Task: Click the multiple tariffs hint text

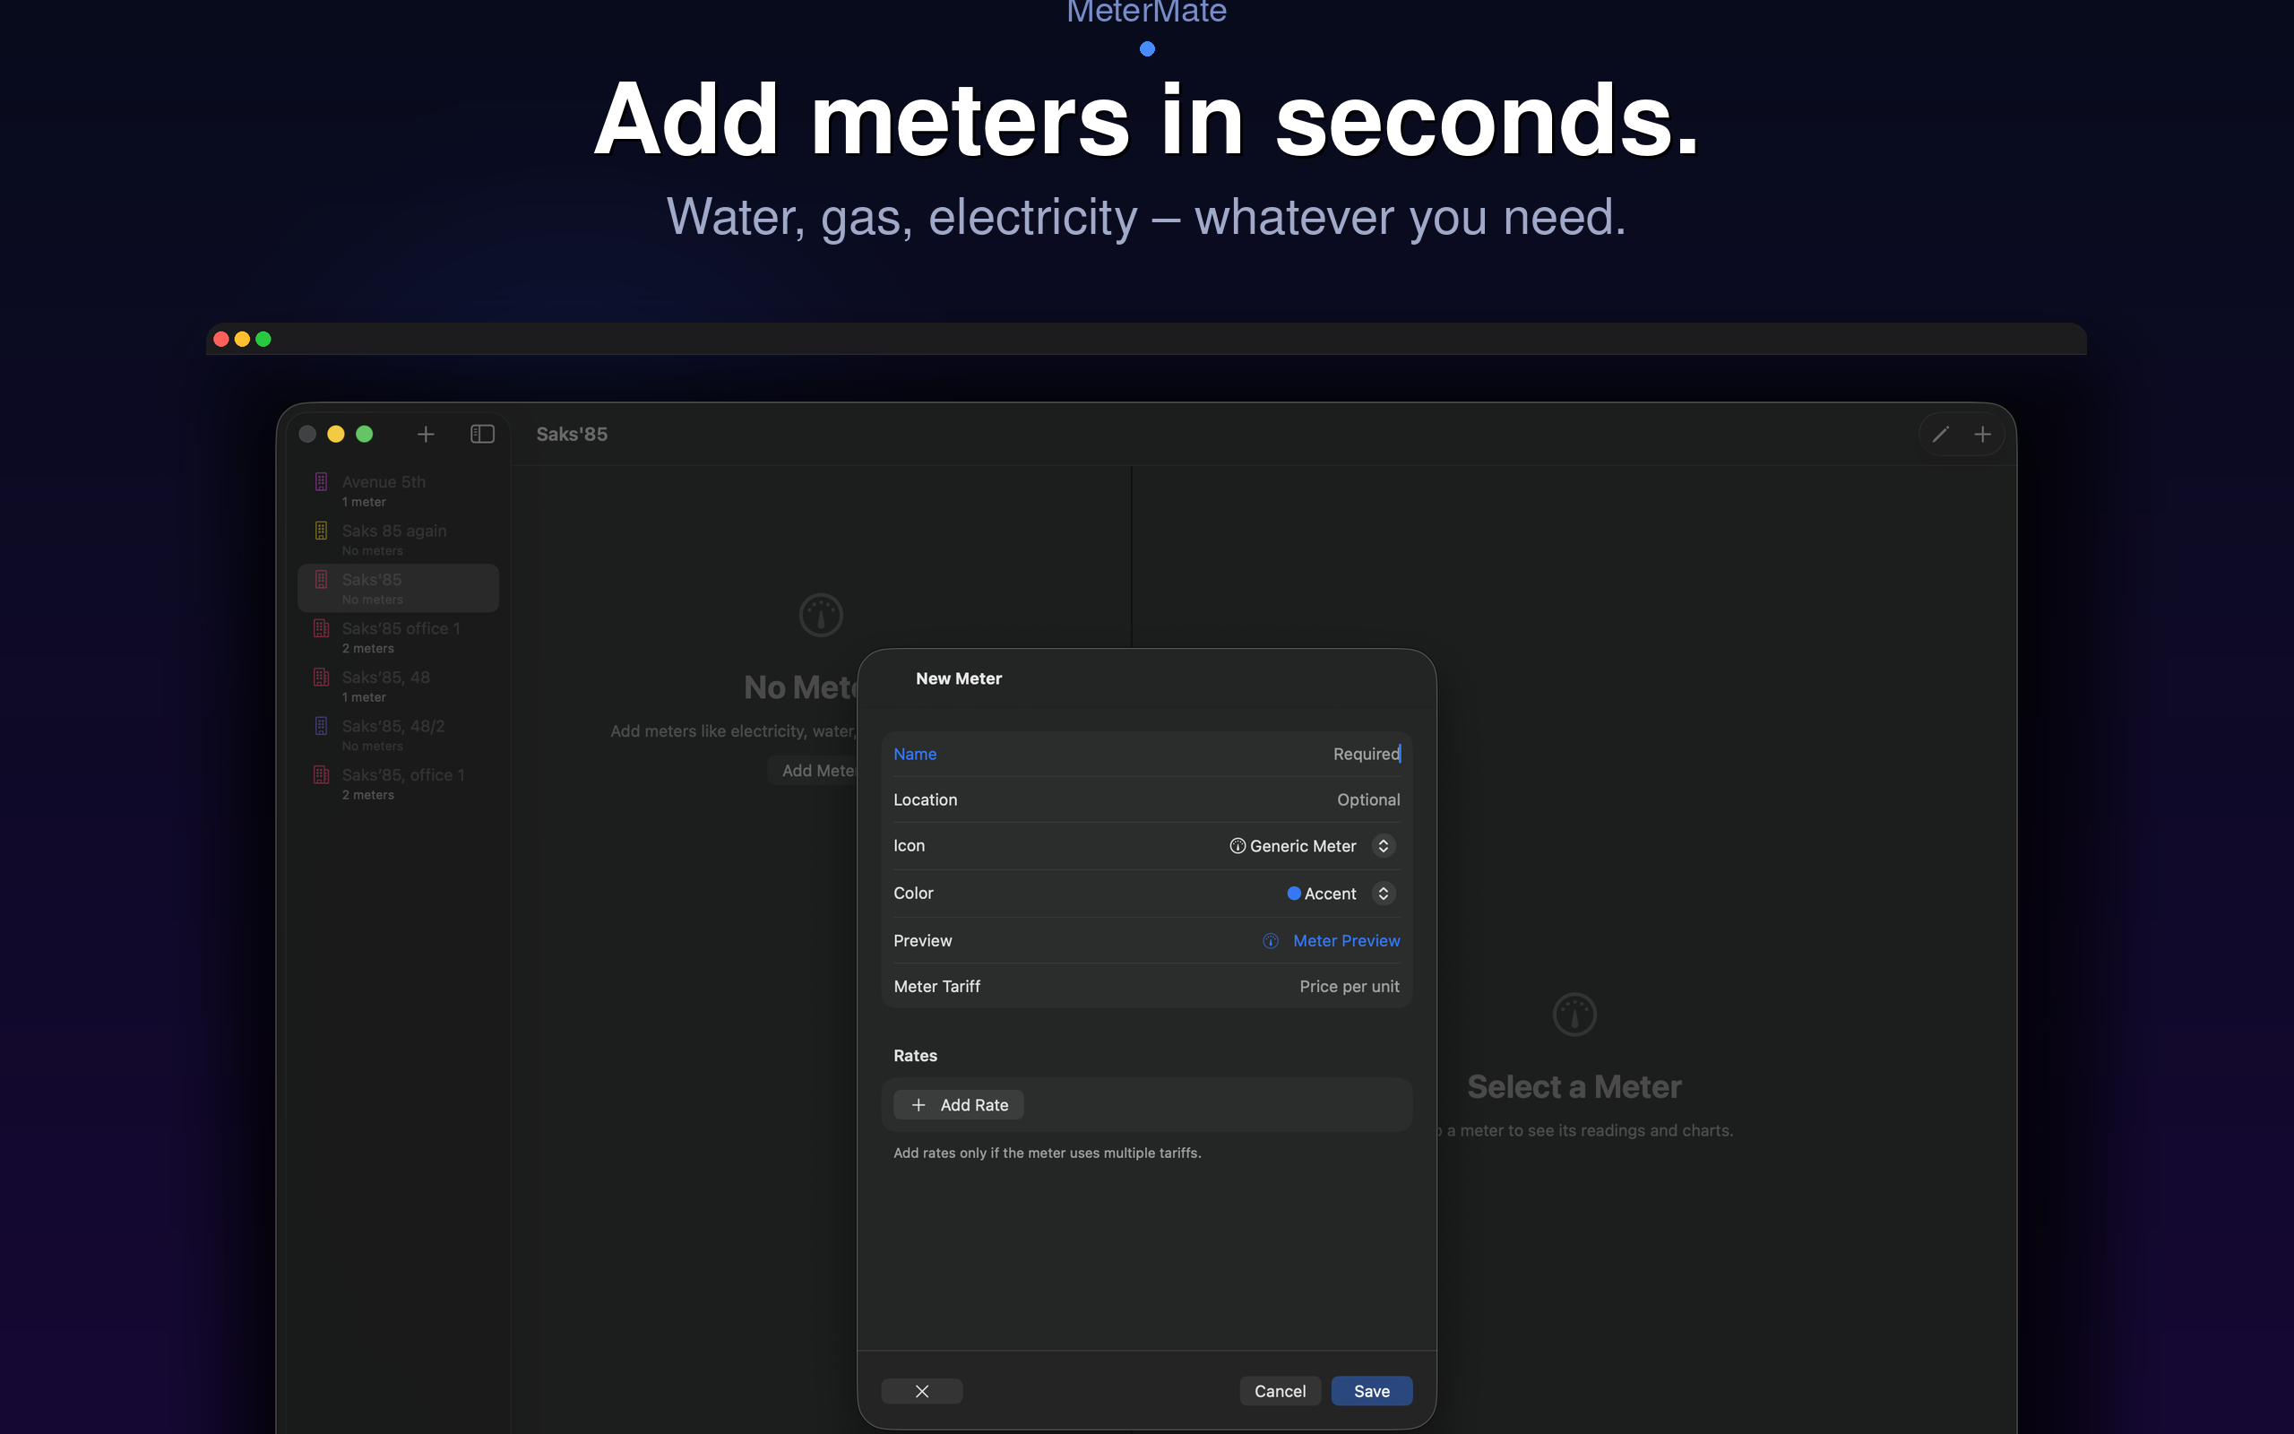Action: point(1047,1153)
